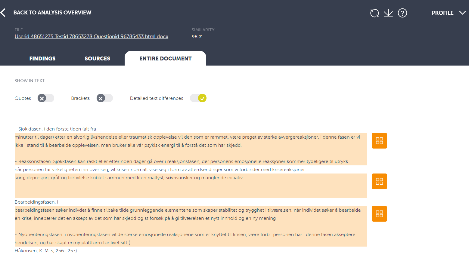Expand profile dropdown chevron
This screenshot has height=258, width=469.
(x=462, y=13)
